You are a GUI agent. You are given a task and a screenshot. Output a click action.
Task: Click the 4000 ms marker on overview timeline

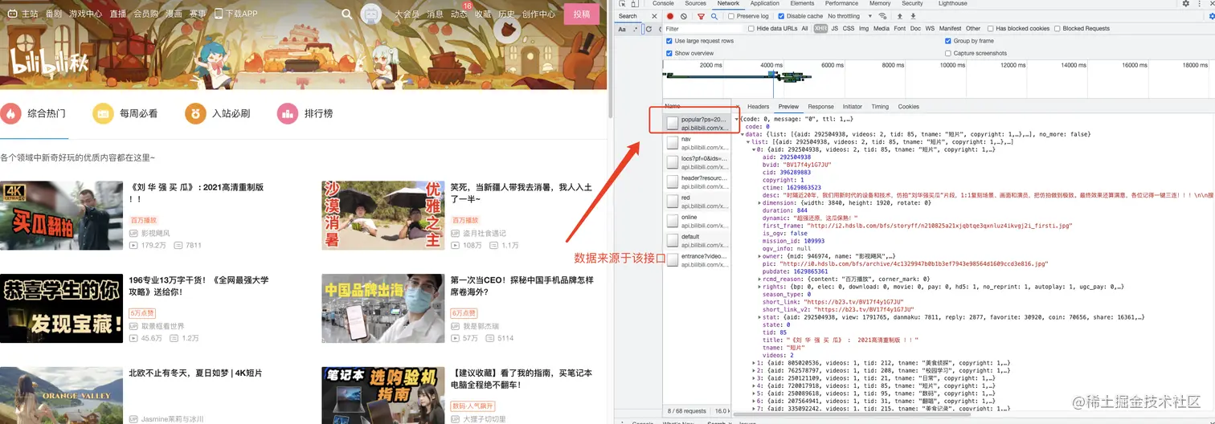(771, 65)
